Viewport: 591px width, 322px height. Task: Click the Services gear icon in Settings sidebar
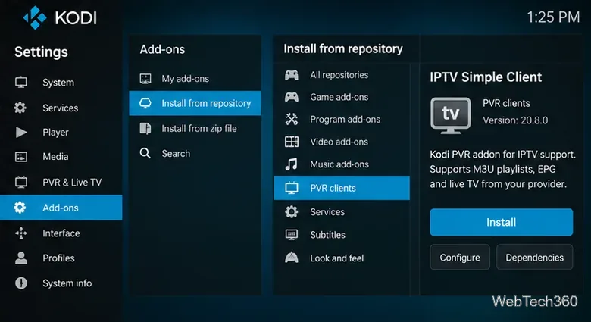tap(20, 108)
